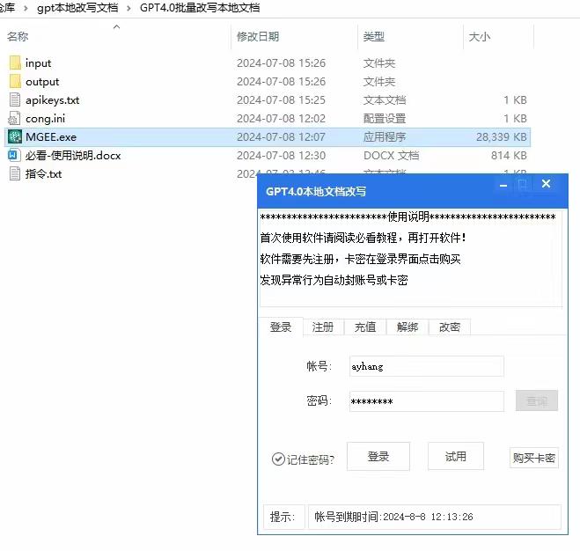Screen dimensions: 580x551
Task: Select the file name cong.ini
Action: (45, 119)
